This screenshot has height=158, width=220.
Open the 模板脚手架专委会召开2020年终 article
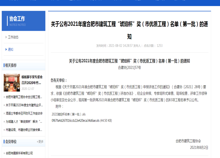[32, 80]
